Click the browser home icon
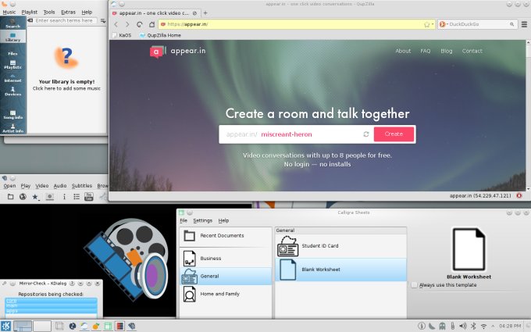This screenshot has height=332, width=531. 151,24
